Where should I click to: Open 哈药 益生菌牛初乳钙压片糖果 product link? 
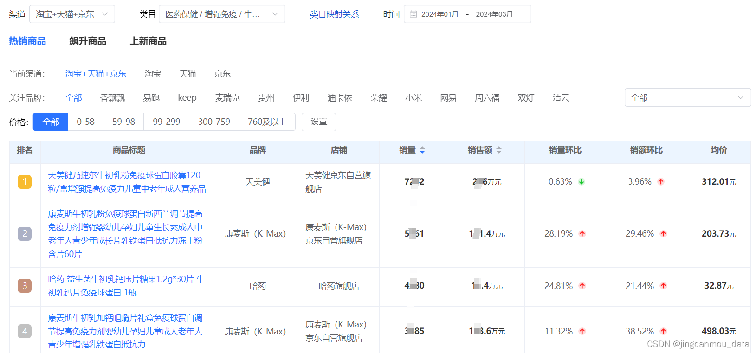pyautogui.click(x=126, y=286)
